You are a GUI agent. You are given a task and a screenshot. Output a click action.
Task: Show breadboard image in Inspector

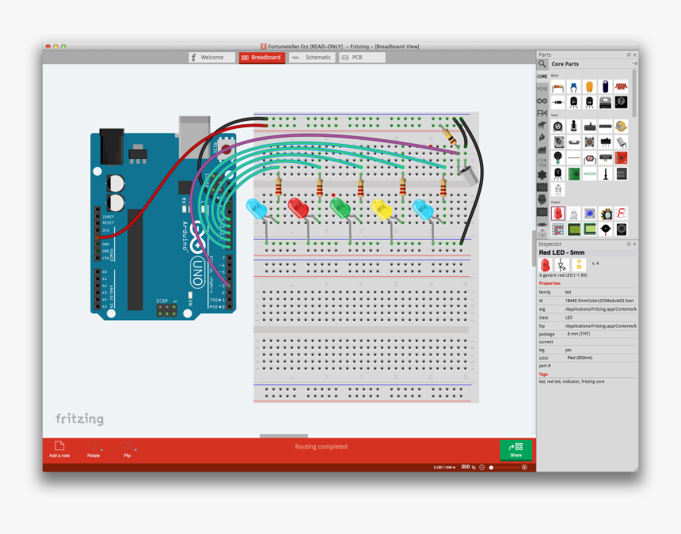tap(546, 264)
